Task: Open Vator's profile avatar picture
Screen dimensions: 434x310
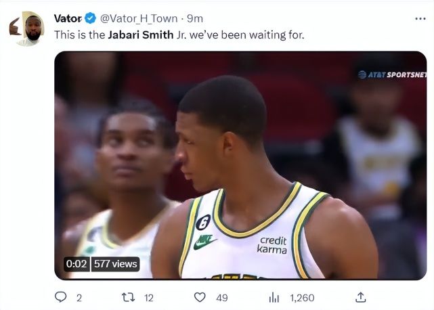Action: coord(28,28)
